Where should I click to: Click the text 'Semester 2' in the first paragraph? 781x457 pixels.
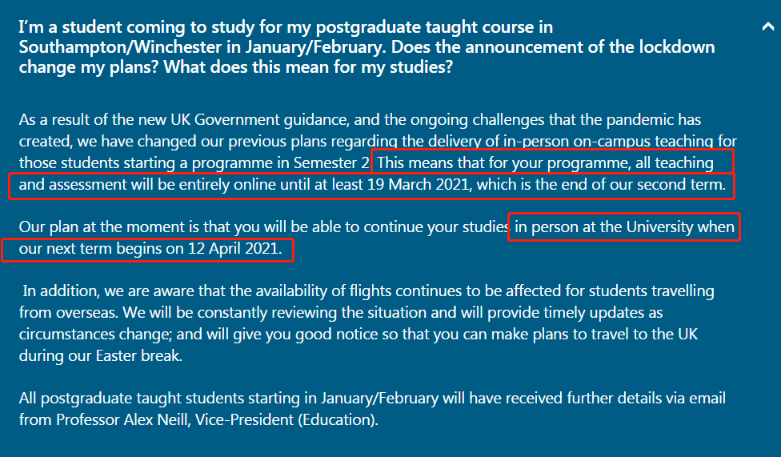[x=330, y=162]
